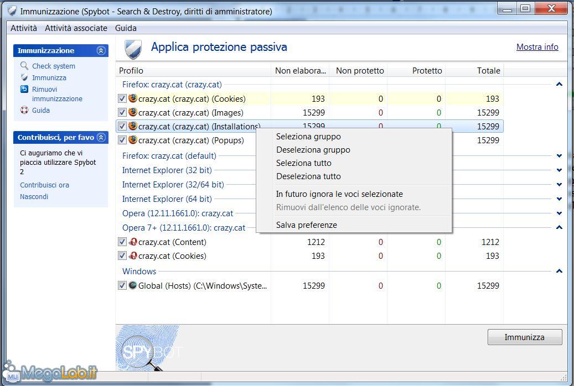Sort by the Totale column header
Image resolution: width=574 pixels, height=386 pixels.
pyautogui.click(x=474, y=71)
